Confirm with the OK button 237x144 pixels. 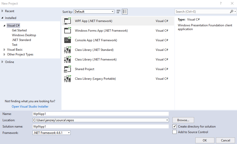click(205, 140)
